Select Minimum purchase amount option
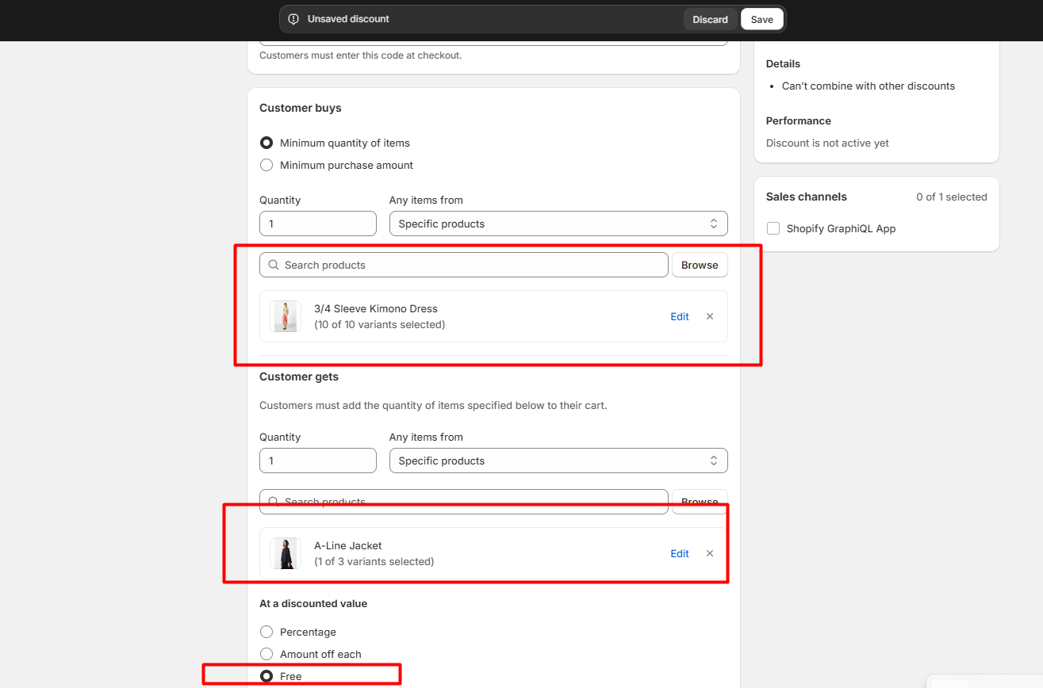 pos(267,166)
